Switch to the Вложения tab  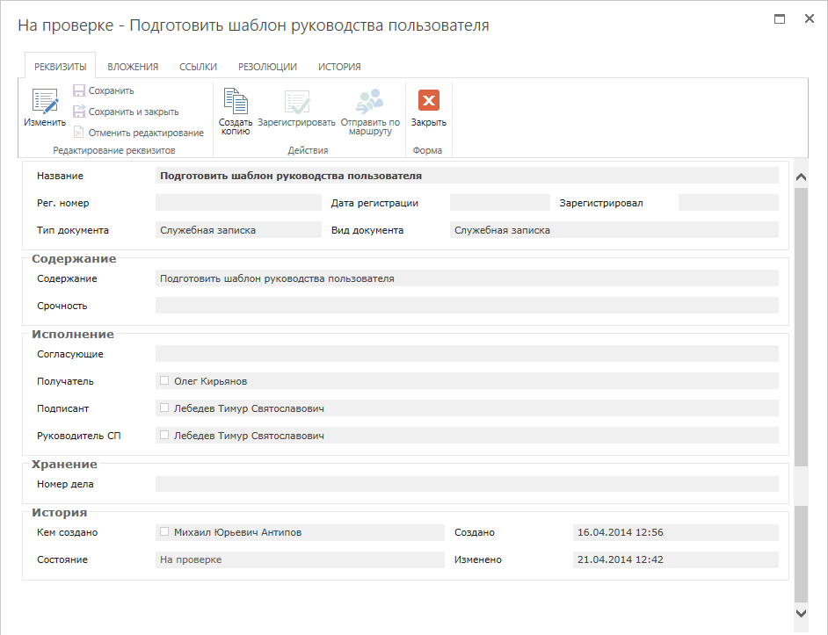click(133, 67)
